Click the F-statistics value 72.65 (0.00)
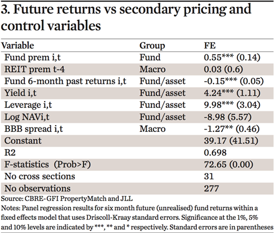This screenshot has height=233, width=274. coord(228,164)
